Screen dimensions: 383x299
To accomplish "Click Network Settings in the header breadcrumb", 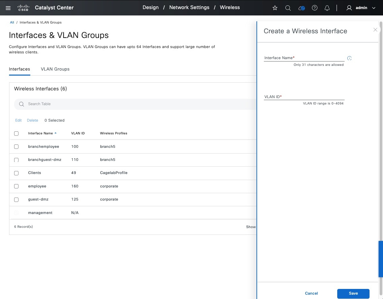I will [189, 7].
